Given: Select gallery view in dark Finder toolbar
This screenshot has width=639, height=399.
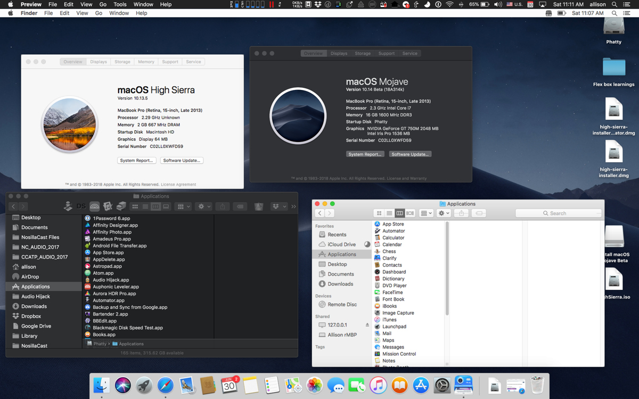Looking at the screenshot, I should [x=166, y=206].
